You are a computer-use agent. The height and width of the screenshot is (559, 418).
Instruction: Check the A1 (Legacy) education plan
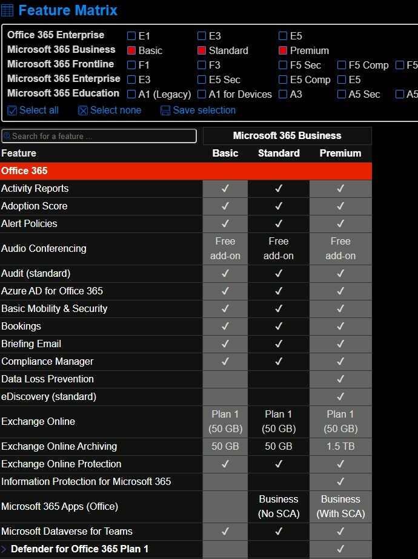click(131, 95)
